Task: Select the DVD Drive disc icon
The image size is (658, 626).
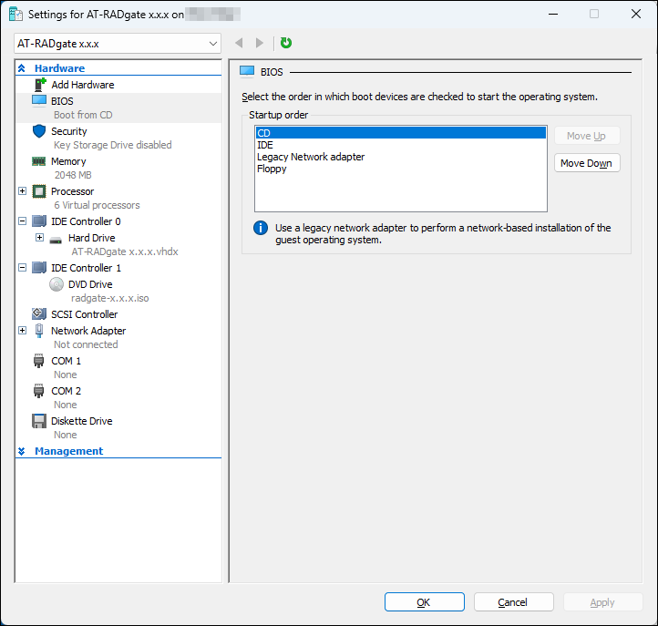Action: tap(57, 284)
